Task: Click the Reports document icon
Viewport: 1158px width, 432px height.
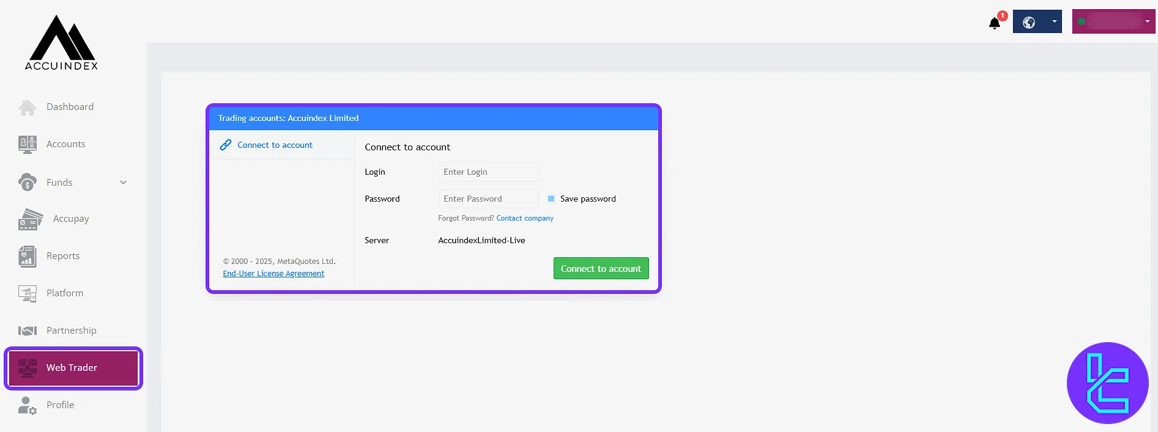Action: coord(28,257)
